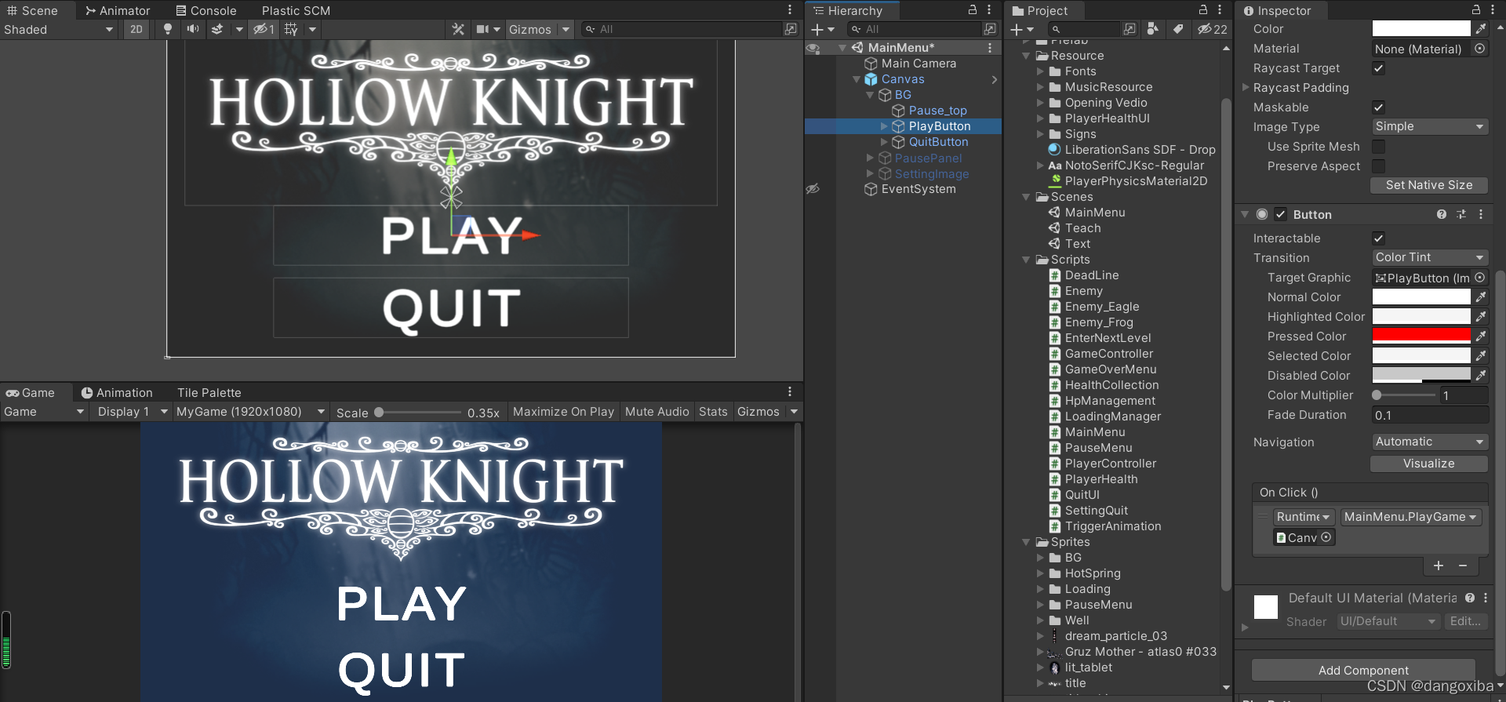This screenshot has height=702, width=1506.
Task: Remove On Click event with minus
Action: tap(1463, 566)
